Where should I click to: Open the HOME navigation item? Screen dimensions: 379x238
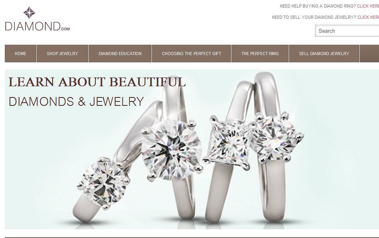(20, 54)
